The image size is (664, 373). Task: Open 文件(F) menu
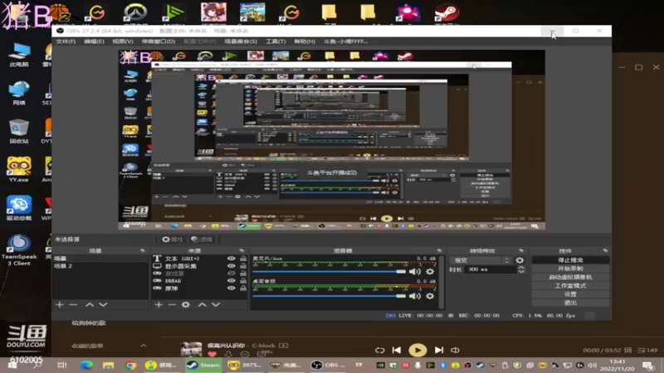click(66, 41)
